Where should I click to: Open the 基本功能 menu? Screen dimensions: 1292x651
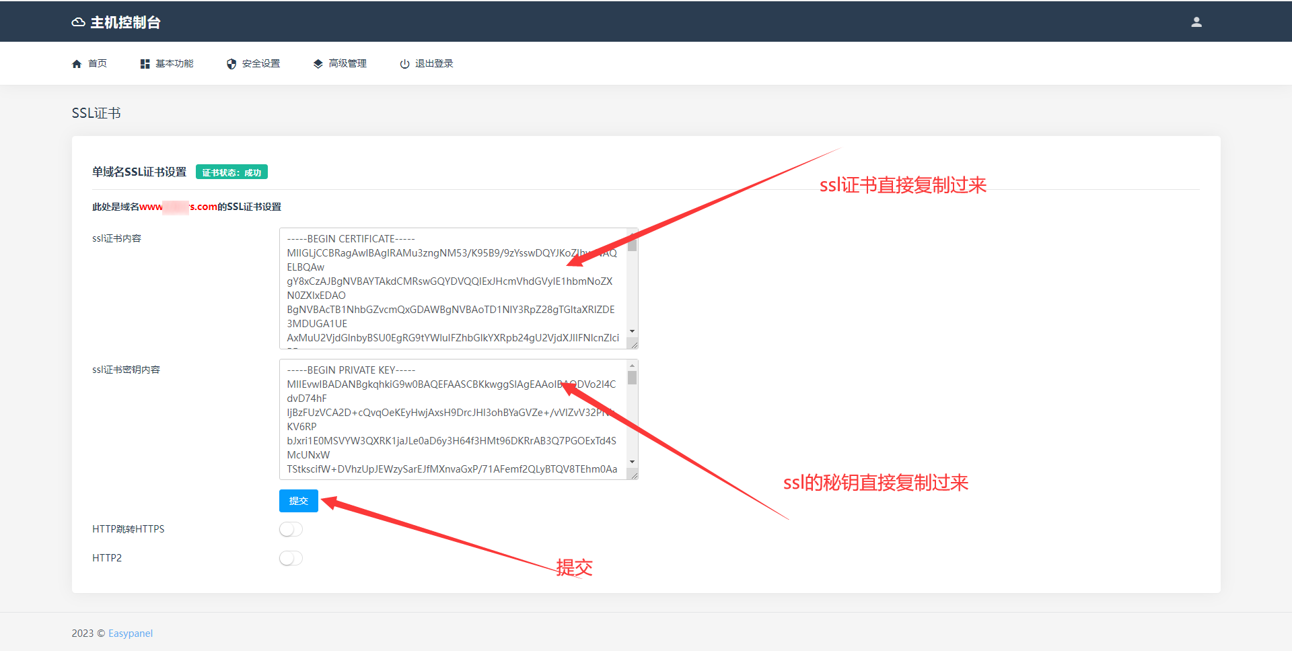[x=174, y=63]
